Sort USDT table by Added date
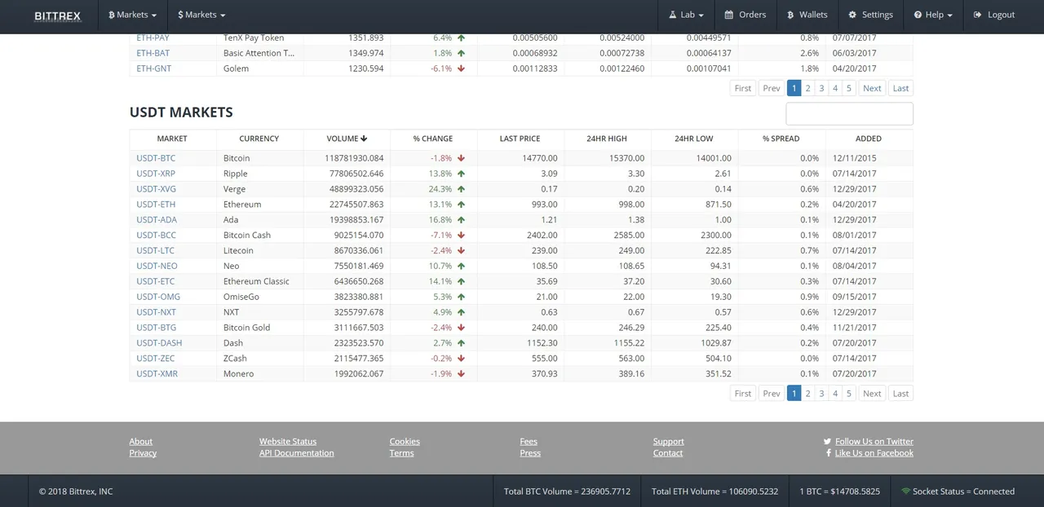 [x=869, y=139]
